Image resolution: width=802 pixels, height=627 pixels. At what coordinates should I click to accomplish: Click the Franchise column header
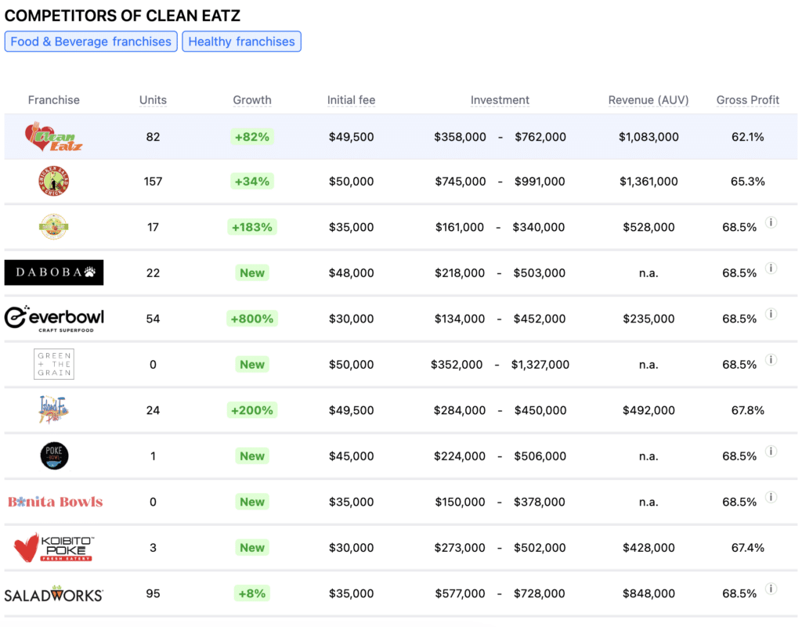54,100
